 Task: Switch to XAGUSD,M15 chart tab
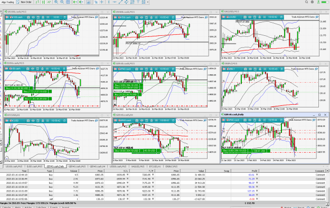coord(138,166)
